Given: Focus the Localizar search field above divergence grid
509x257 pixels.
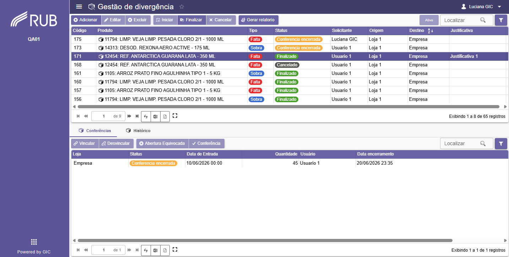Looking at the screenshot, I should tap(466, 20).
